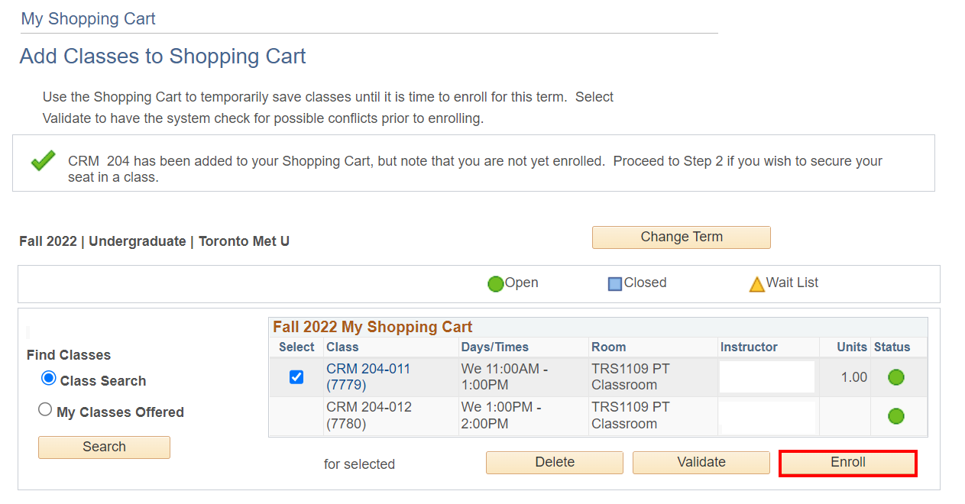Select the My Classes Offered radio option
The image size is (965, 504).
45,410
